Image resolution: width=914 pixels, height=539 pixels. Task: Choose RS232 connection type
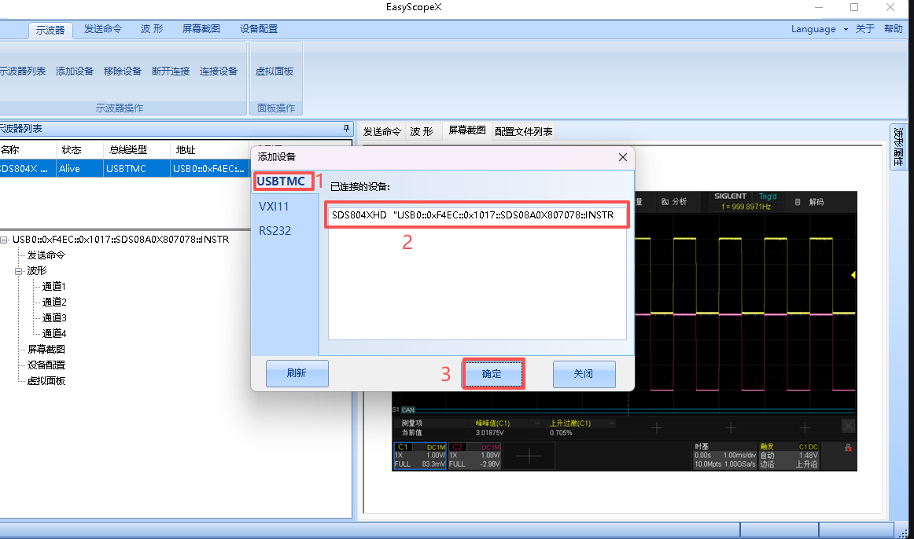[x=275, y=230]
